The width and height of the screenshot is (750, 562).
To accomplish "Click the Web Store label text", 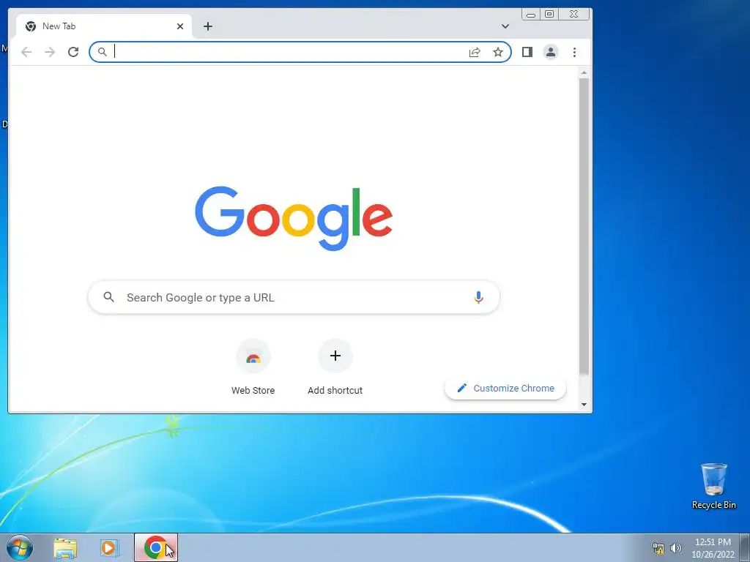I will 253,391.
